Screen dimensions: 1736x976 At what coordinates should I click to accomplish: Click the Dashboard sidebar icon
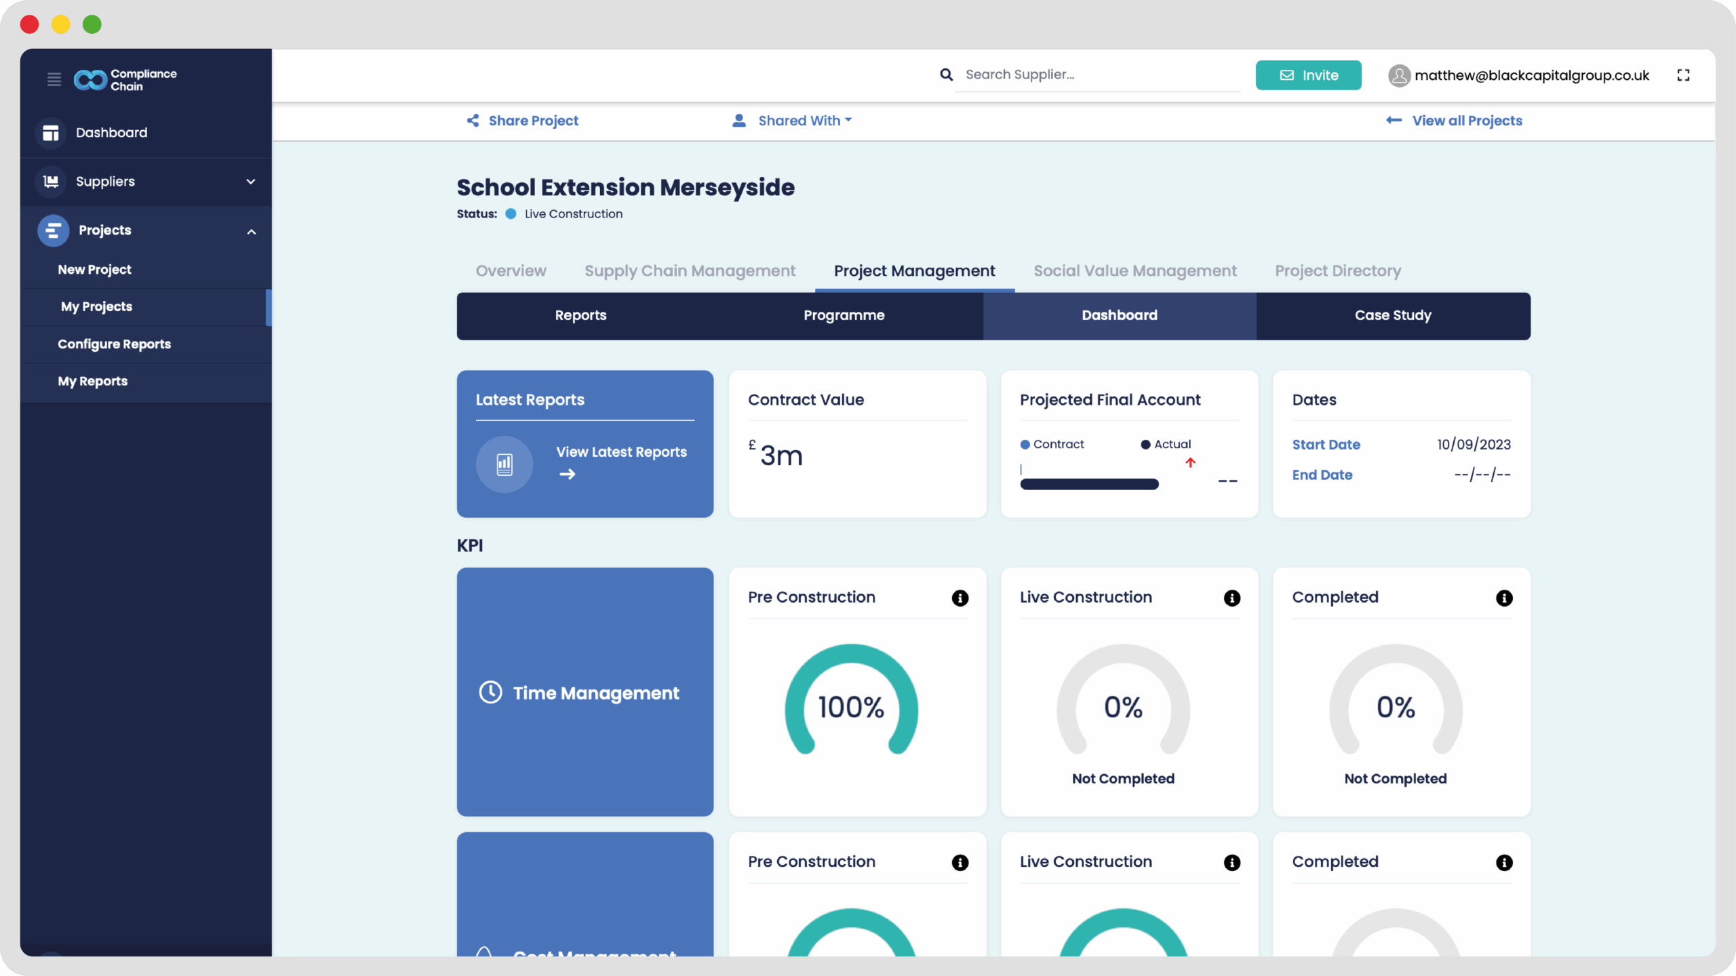click(51, 133)
